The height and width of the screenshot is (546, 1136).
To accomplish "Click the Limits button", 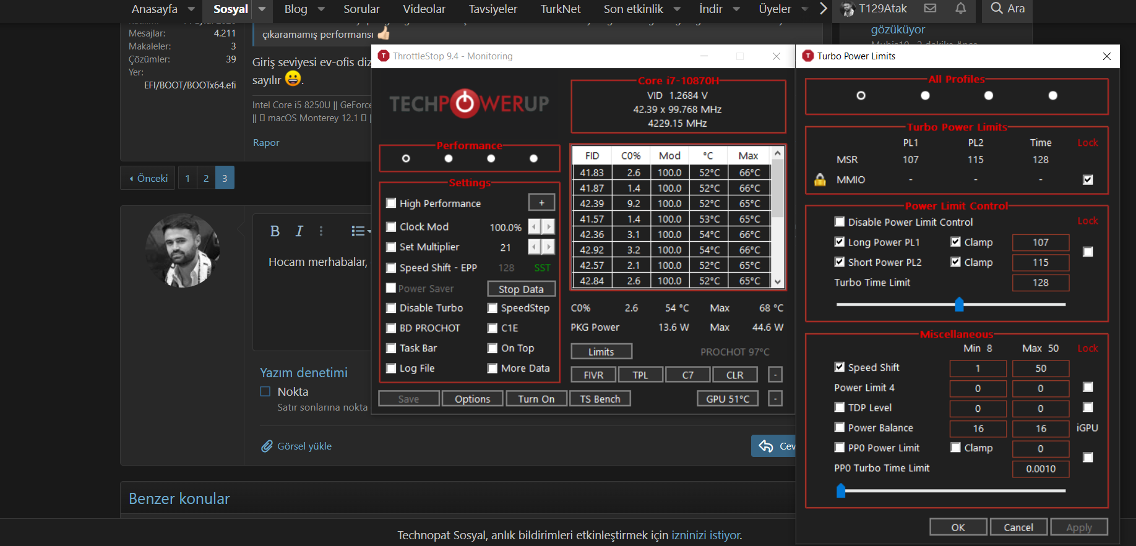I will [601, 351].
